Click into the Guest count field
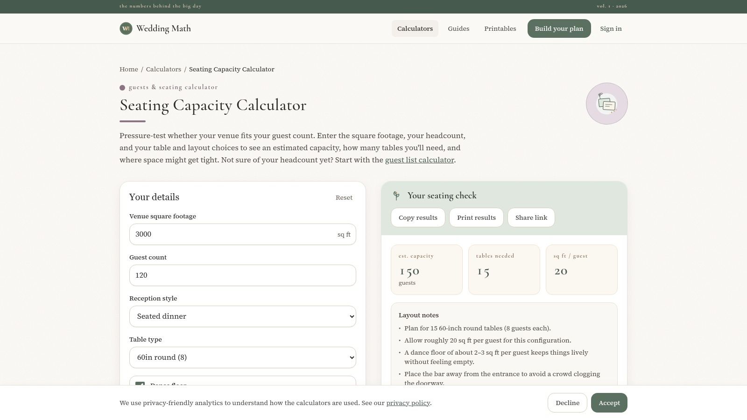This screenshot has width=747, height=420. click(243, 275)
